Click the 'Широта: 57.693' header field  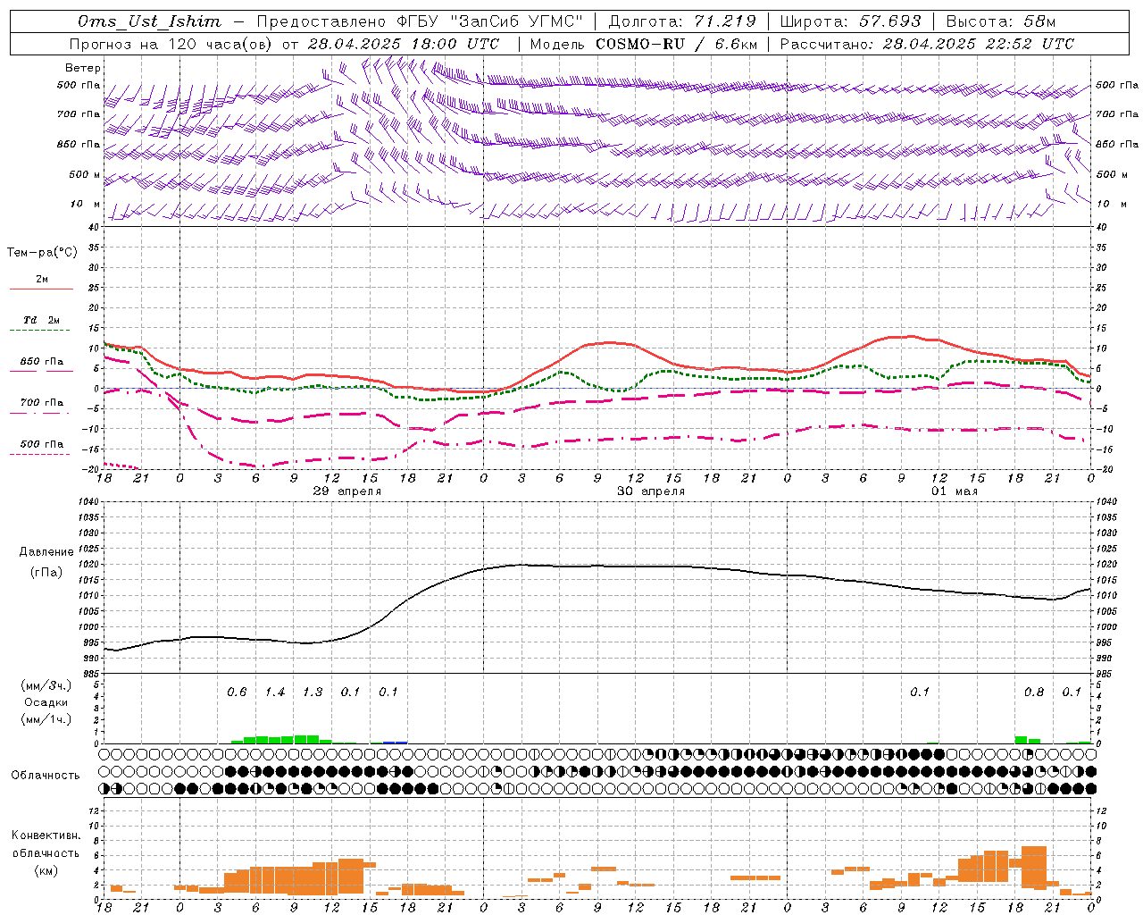point(850,21)
